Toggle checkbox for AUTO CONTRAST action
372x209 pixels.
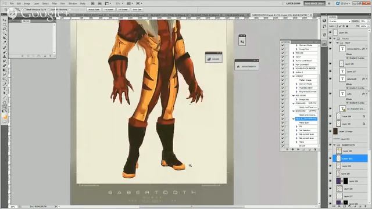tap(282, 60)
